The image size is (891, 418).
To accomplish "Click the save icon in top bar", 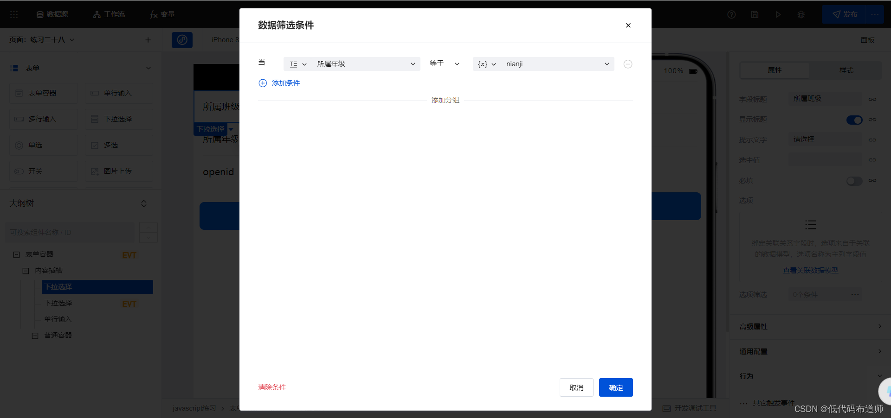I will pyautogui.click(x=755, y=14).
